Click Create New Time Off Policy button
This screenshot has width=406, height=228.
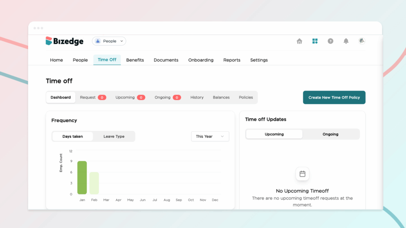tap(334, 97)
